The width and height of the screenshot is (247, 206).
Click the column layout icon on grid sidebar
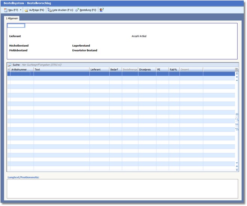(x=237, y=114)
